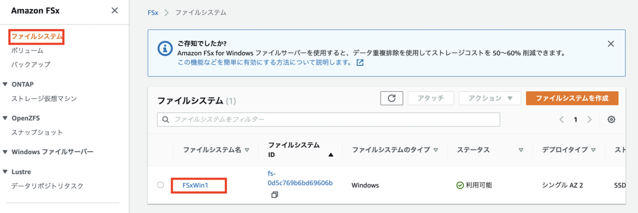Go to the next results page

point(589,120)
